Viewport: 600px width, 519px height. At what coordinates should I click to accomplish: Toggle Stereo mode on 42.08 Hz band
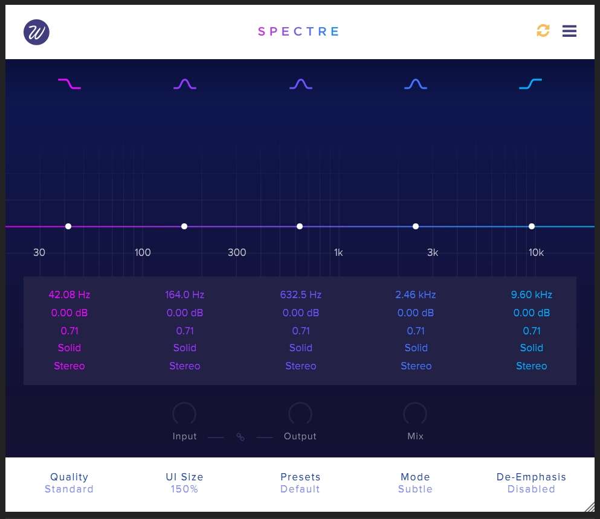coord(69,366)
